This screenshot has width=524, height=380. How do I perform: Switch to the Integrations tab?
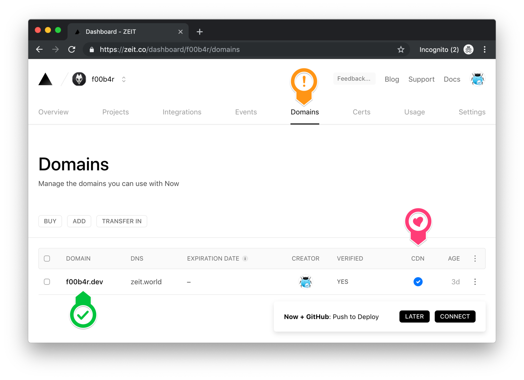pos(182,112)
